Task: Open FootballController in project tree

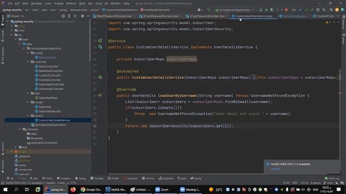Action: pos(49,80)
